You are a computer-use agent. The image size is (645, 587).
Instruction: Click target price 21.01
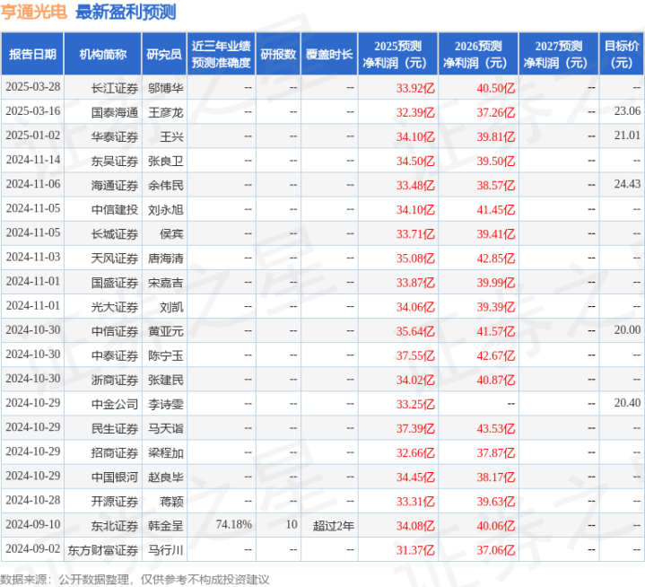click(x=627, y=136)
